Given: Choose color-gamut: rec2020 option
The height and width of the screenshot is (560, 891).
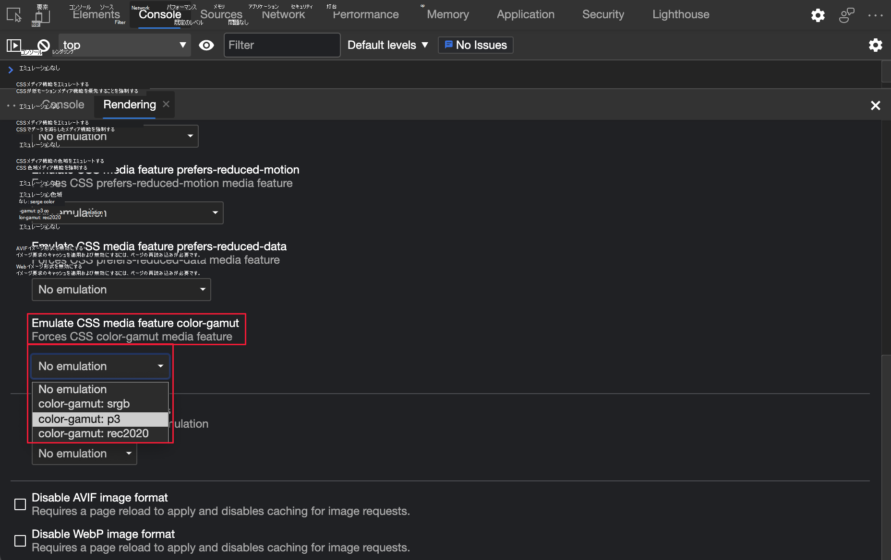Looking at the screenshot, I should click(100, 433).
